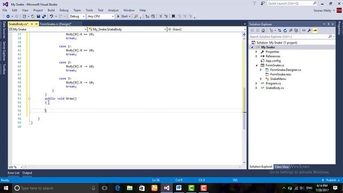Open the Server Explorer side tab
The image size is (343, 193).
[4, 51]
